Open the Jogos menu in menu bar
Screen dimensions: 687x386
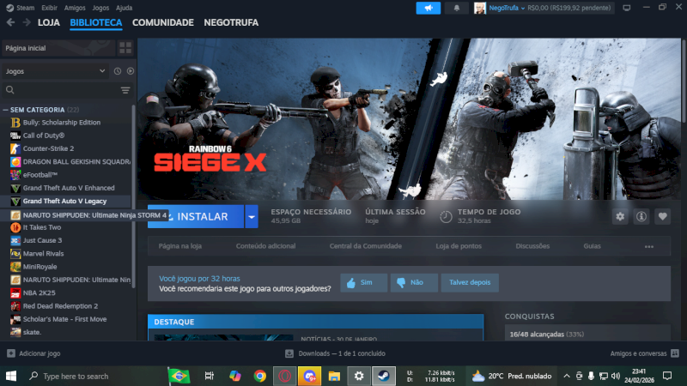[100, 8]
